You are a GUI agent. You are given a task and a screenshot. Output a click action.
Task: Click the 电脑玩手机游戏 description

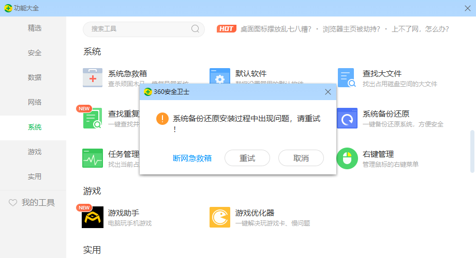click(x=130, y=223)
